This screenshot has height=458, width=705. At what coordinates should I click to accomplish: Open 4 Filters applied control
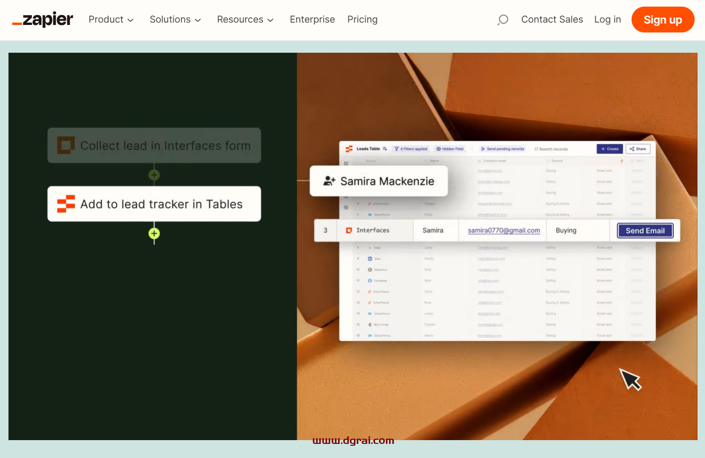click(x=411, y=149)
